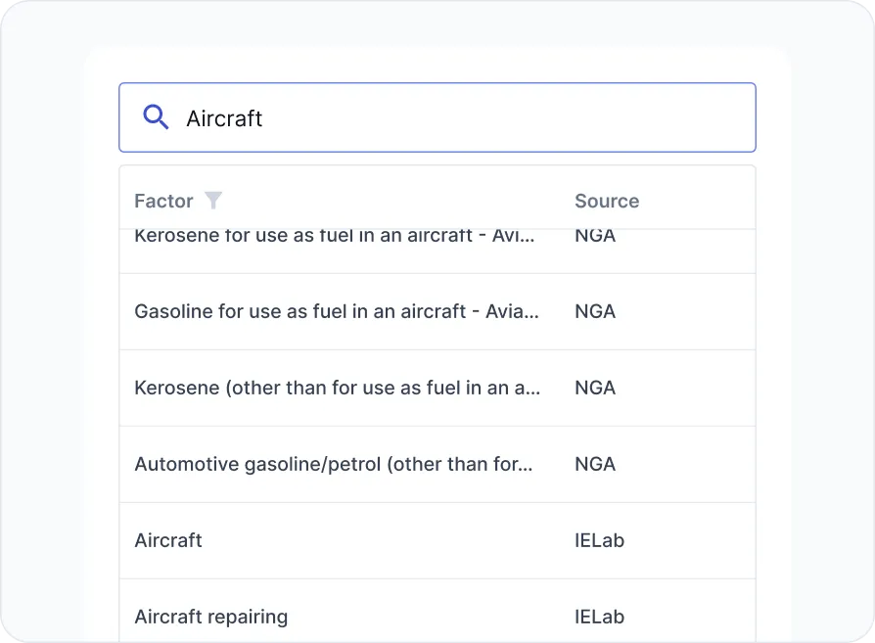
Task: Select the Aircraft row from IELab
Action: click(x=167, y=540)
